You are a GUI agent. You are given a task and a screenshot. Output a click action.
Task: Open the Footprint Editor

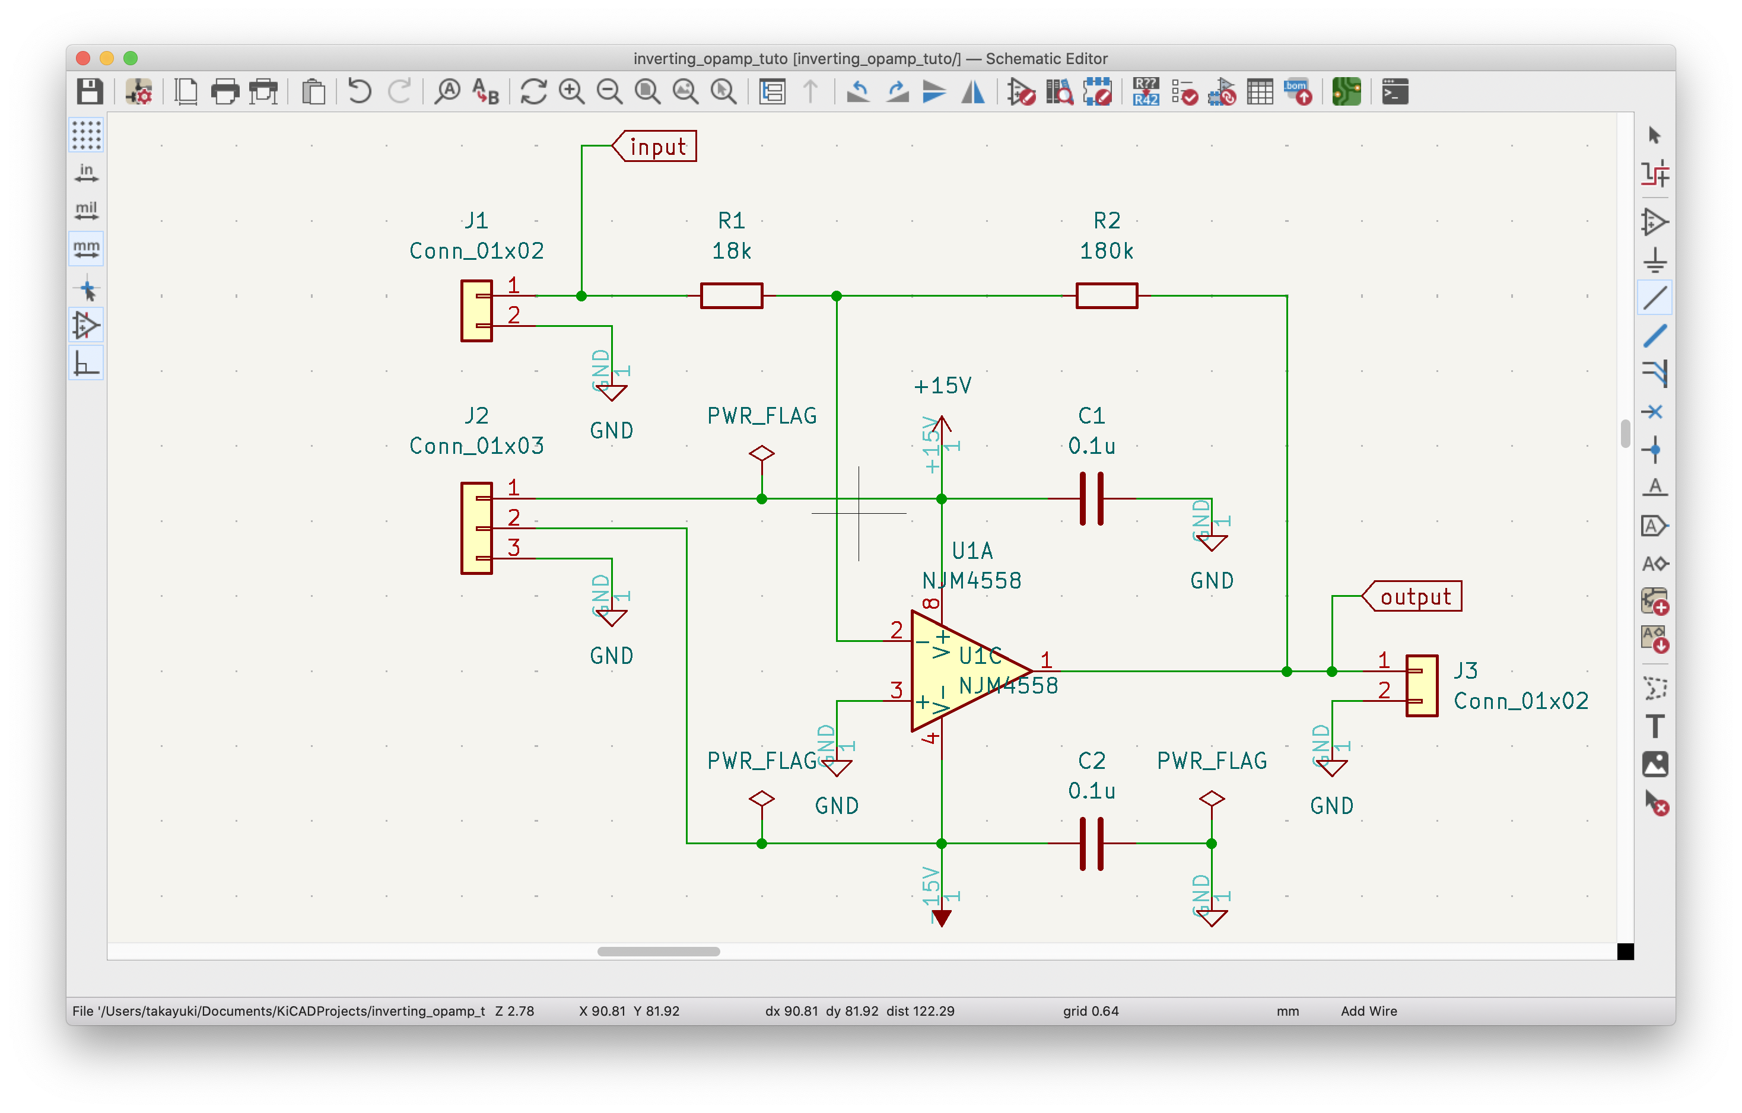pos(1098,92)
